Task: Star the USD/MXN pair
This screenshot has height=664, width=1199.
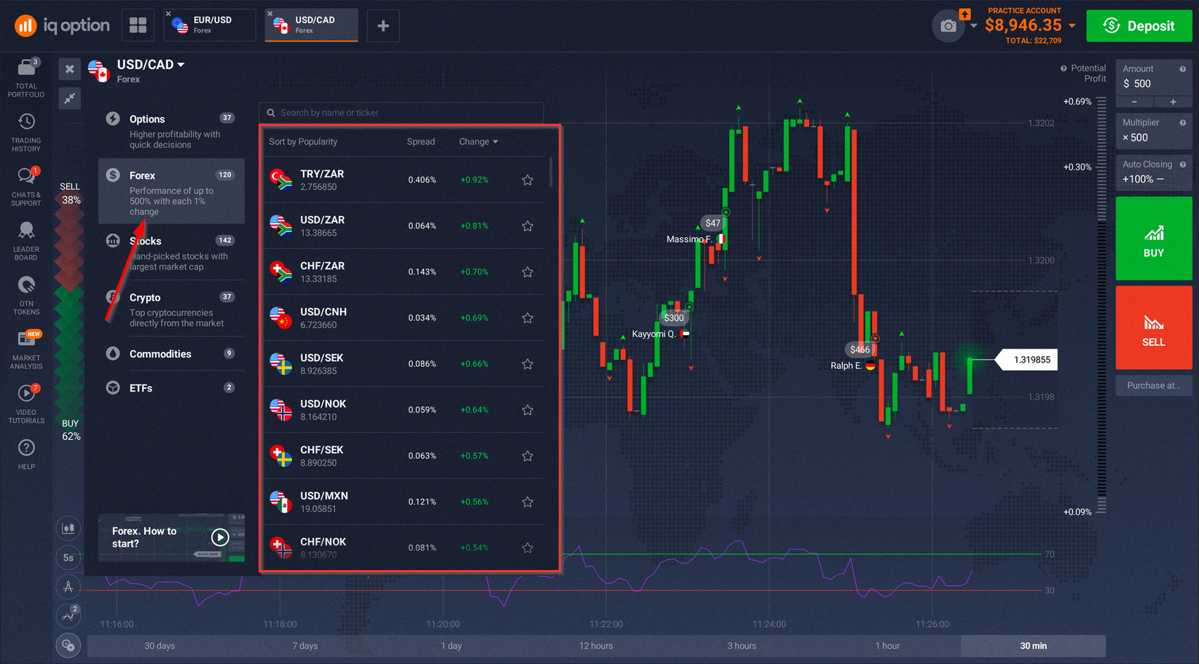Action: coord(527,502)
